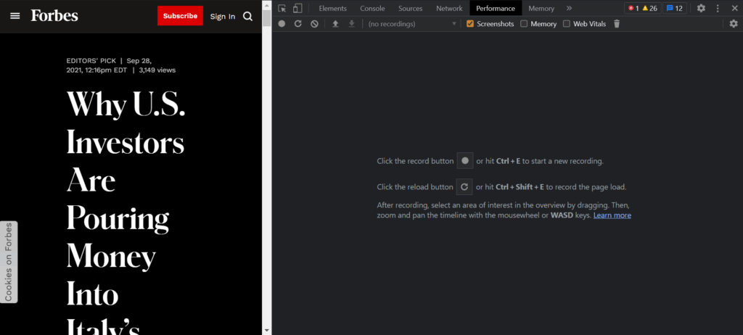Click the Forbes logo
The height and width of the screenshot is (335, 743).
[54, 16]
